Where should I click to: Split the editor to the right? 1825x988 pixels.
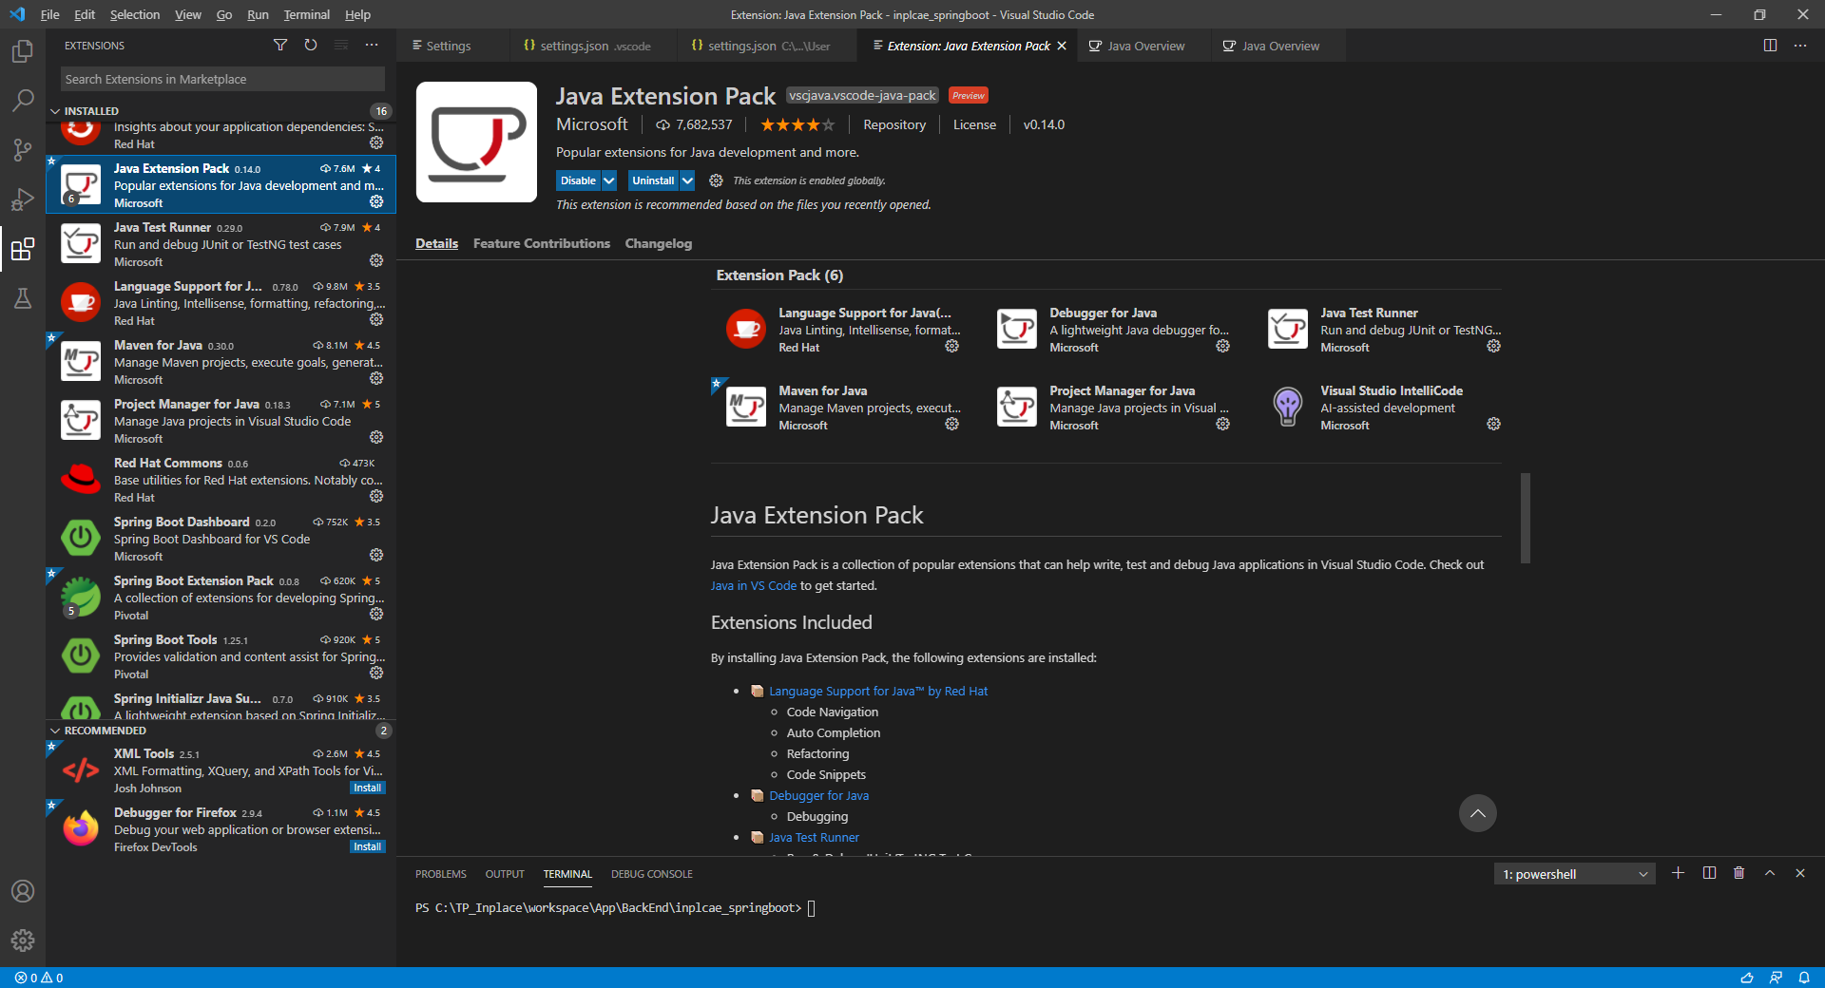tap(1770, 46)
